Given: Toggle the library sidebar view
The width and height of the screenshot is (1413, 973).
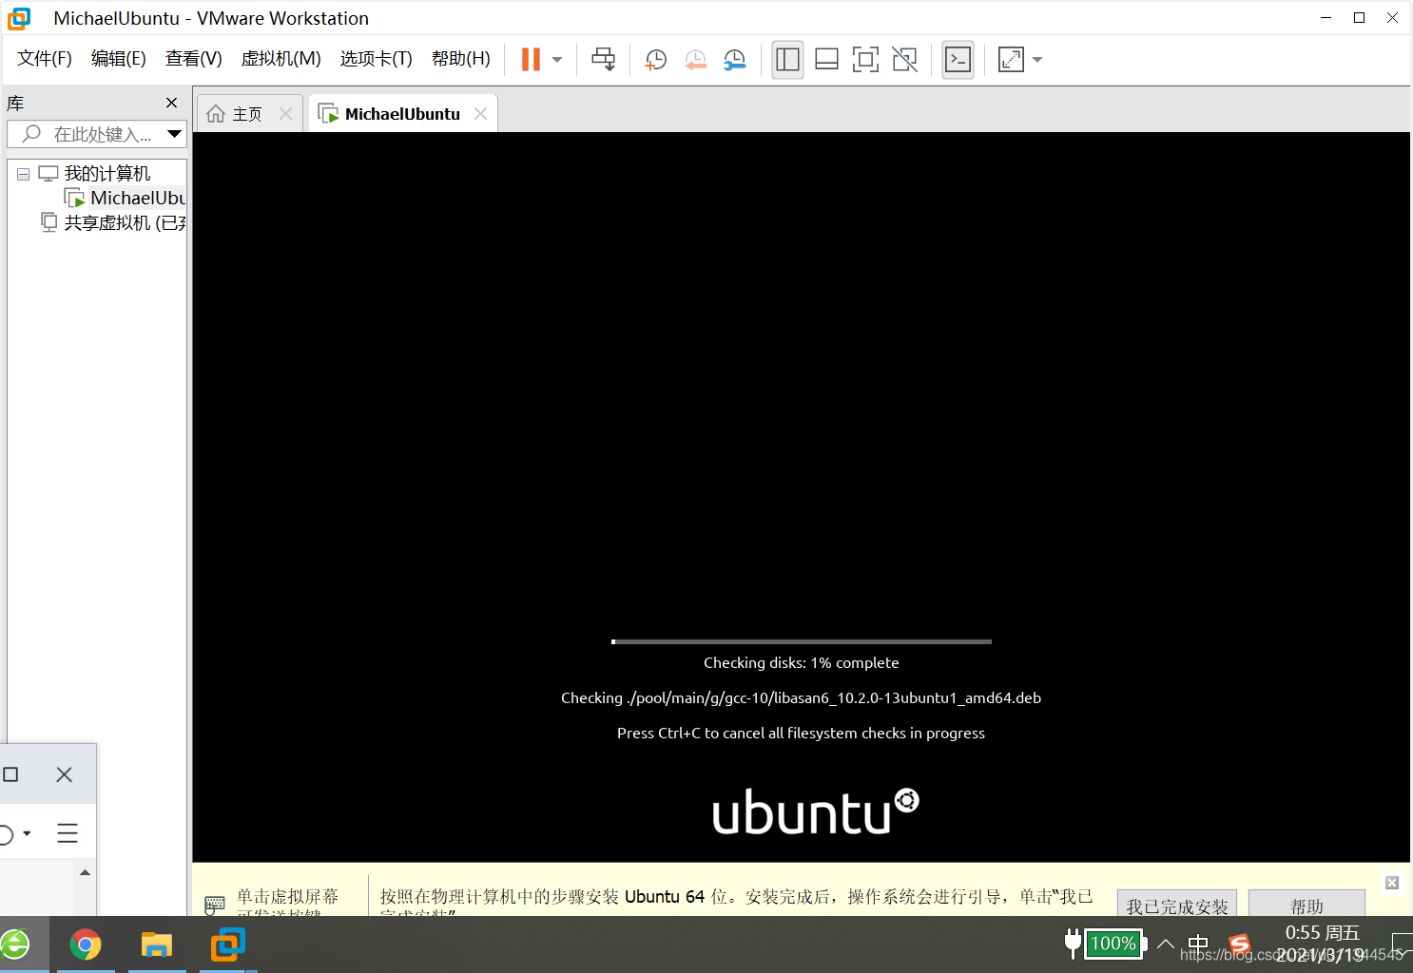Looking at the screenshot, I should pos(787,60).
